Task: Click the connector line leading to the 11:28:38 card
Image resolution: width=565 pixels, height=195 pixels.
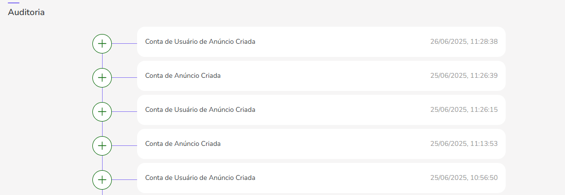Action: 124,44
